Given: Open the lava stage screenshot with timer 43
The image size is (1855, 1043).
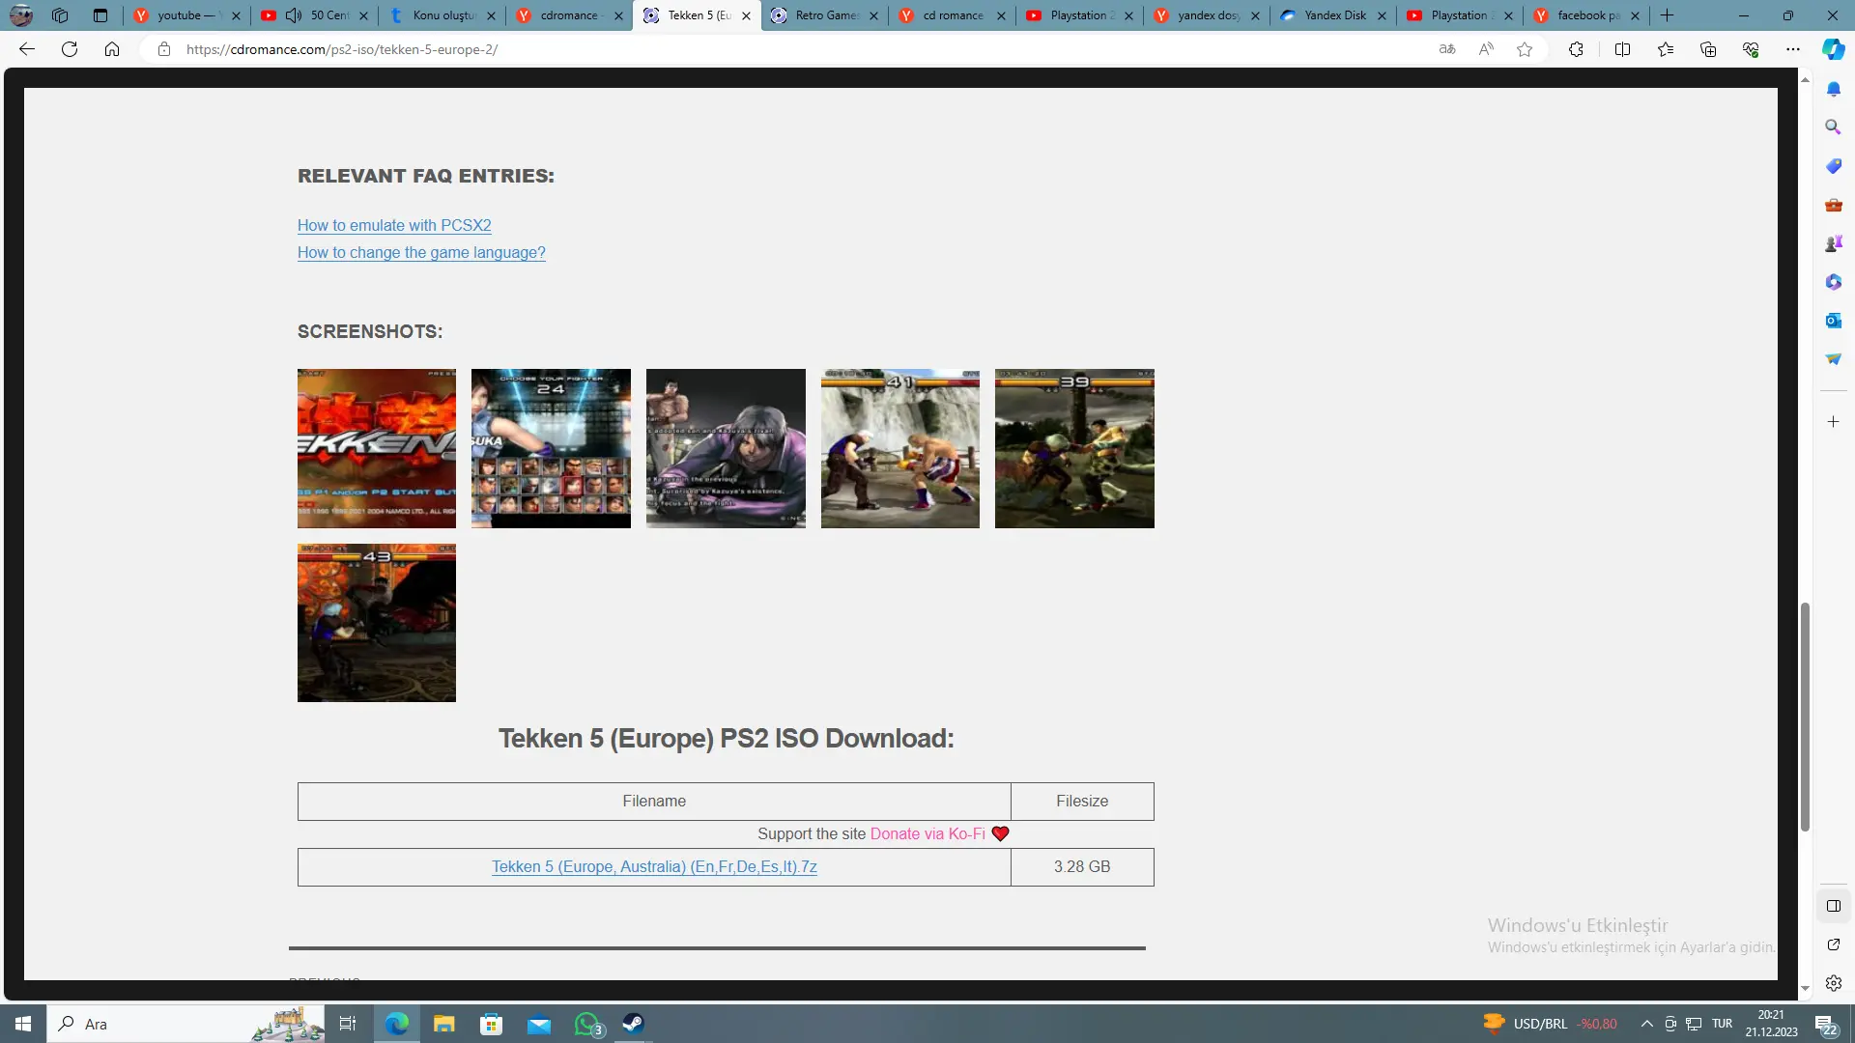Looking at the screenshot, I should click(377, 623).
